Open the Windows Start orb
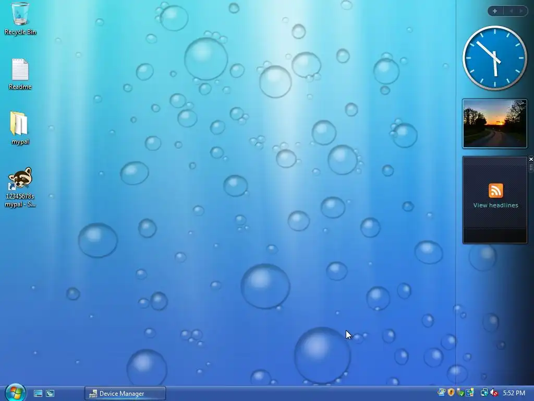Image resolution: width=534 pixels, height=401 pixels. pyautogui.click(x=15, y=393)
